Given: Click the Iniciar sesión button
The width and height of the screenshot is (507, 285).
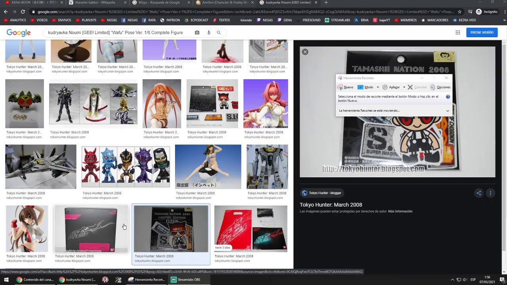Looking at the screenshot, I should click(482, 32).
